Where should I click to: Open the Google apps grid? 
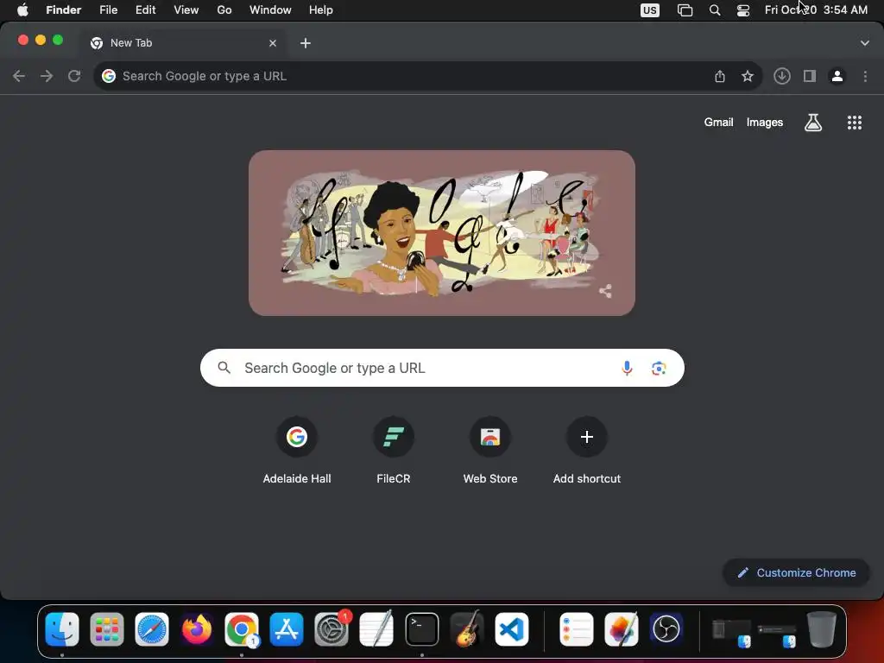click(x=855, y=123)
